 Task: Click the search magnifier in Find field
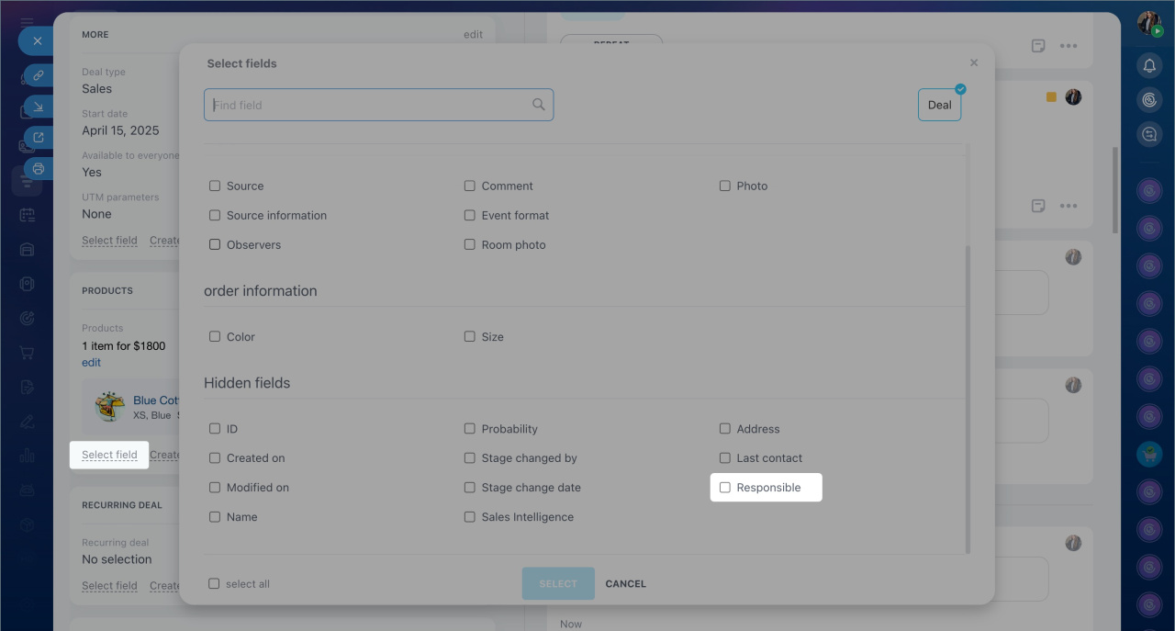click(539, 105)
